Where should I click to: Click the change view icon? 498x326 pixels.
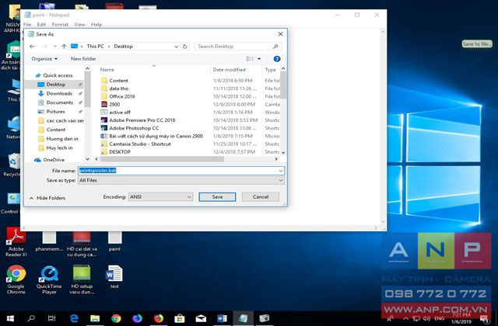coord(250,59)
